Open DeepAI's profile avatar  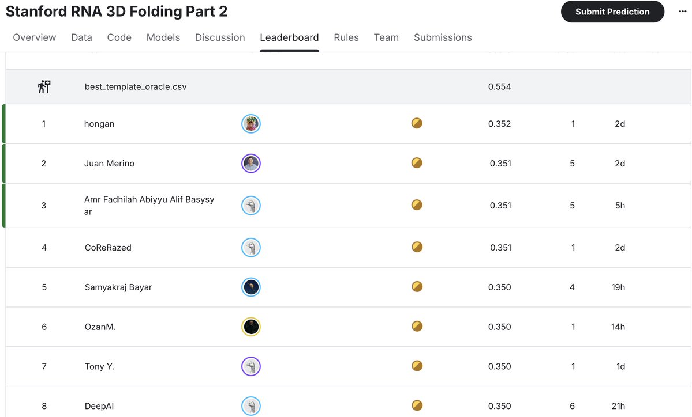coord(250,406)
